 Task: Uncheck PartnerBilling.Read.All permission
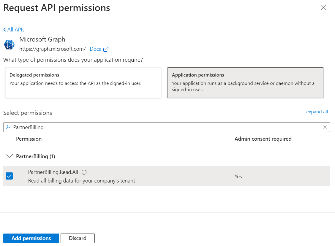(x=9, y=176)
